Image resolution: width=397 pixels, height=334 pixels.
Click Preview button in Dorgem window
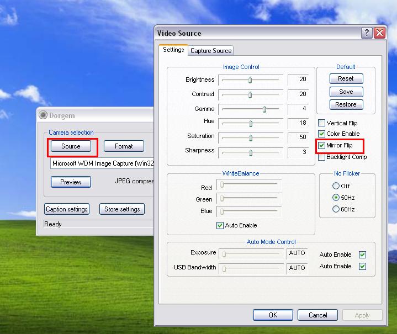[x=71, y=182]
